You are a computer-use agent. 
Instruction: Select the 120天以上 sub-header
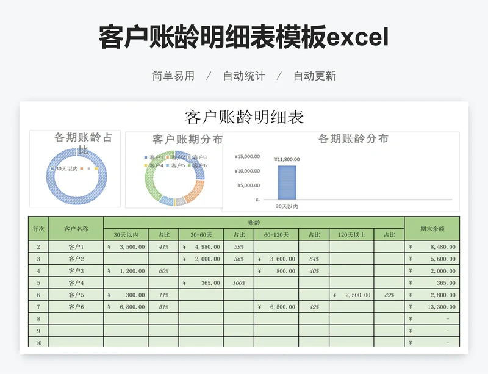[x=351, y=235]
